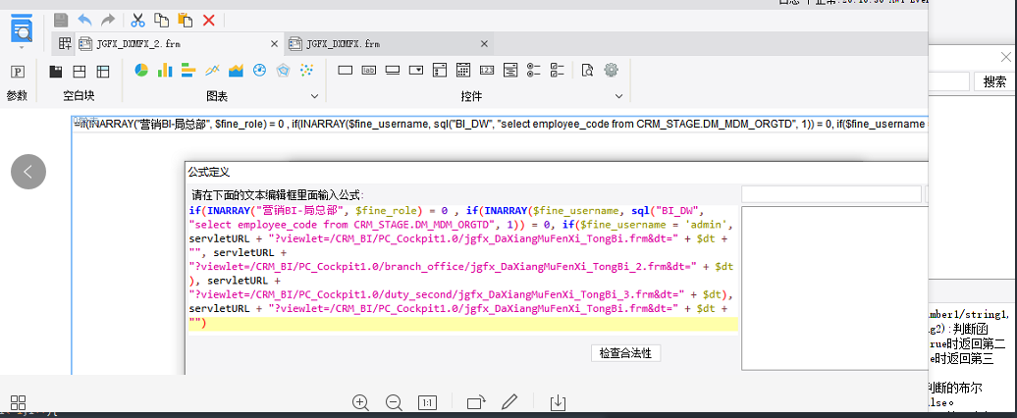Click the Cut scissors icon
This screenshot has width=1017, height=418.
click(137, 20)
